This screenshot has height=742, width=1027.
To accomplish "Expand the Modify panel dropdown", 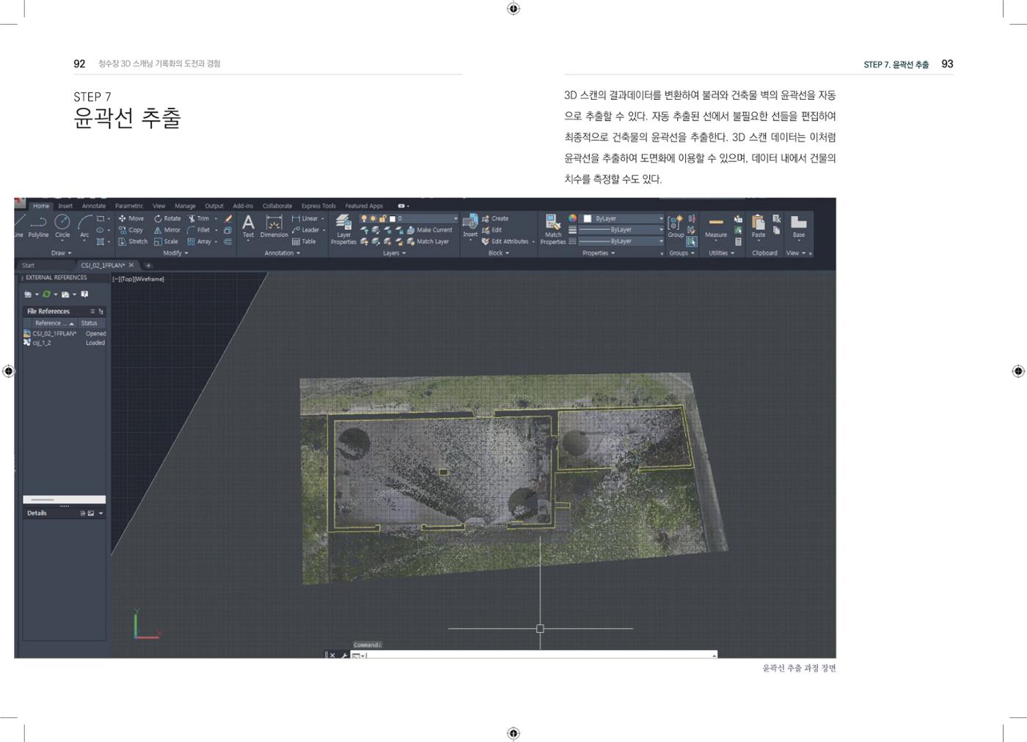I will (175, 253).
